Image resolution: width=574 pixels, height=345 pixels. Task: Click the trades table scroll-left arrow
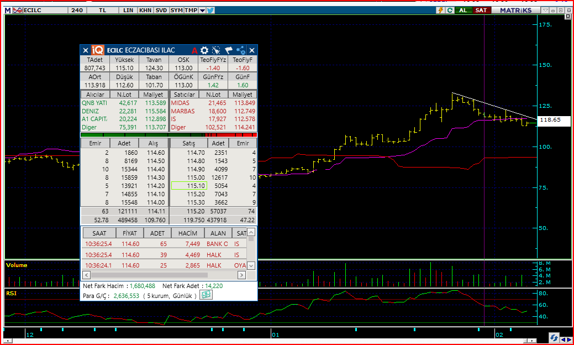pyautogui.click(x=87, y=275)
